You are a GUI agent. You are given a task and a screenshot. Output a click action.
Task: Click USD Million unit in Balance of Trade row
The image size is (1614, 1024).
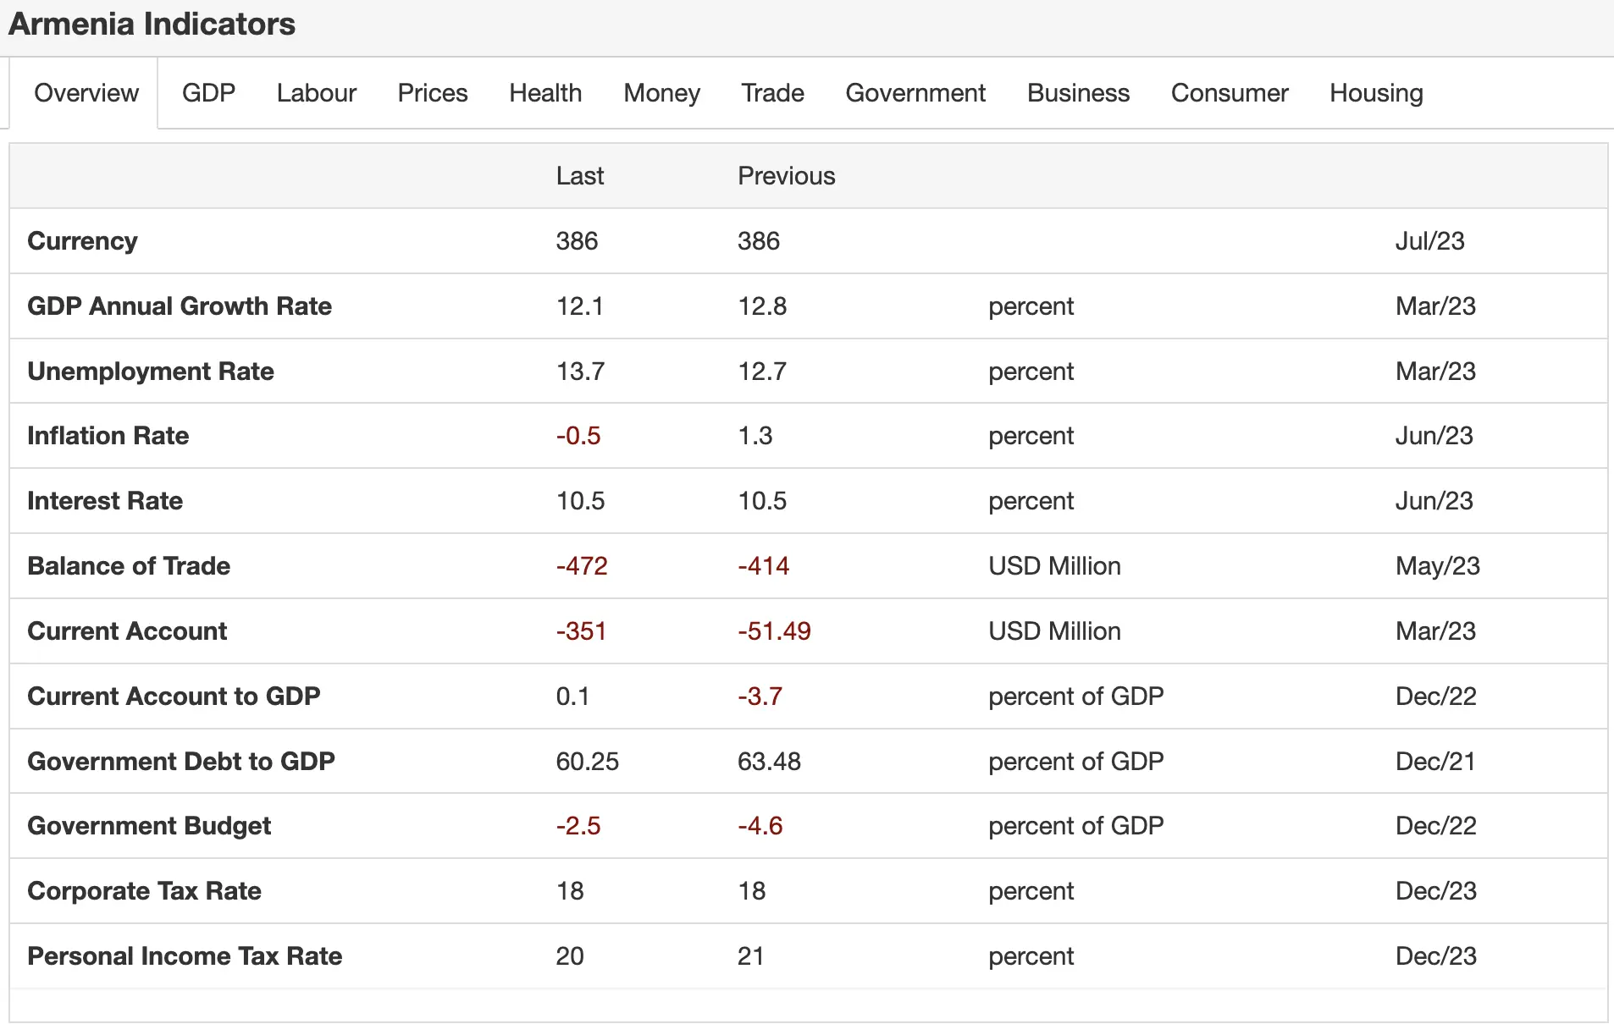tap(1054, 566)
